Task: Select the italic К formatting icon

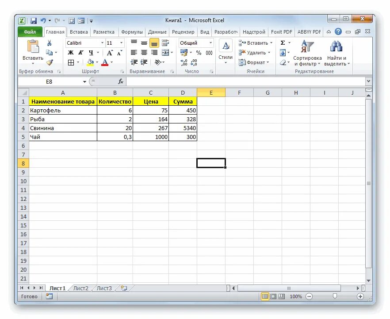Action: tap(81, 52)
